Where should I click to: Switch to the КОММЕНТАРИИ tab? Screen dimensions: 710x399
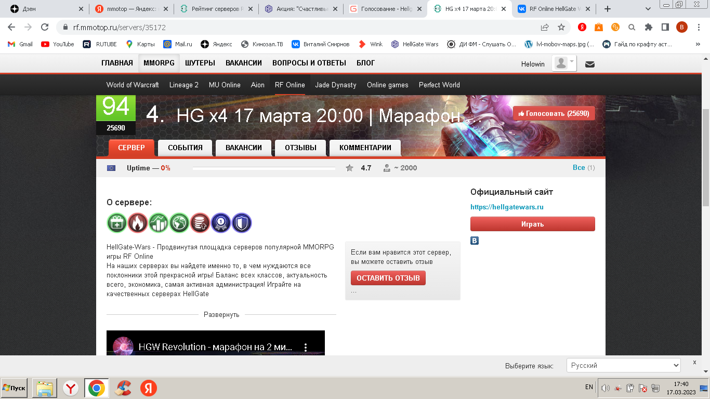[365, 148]
